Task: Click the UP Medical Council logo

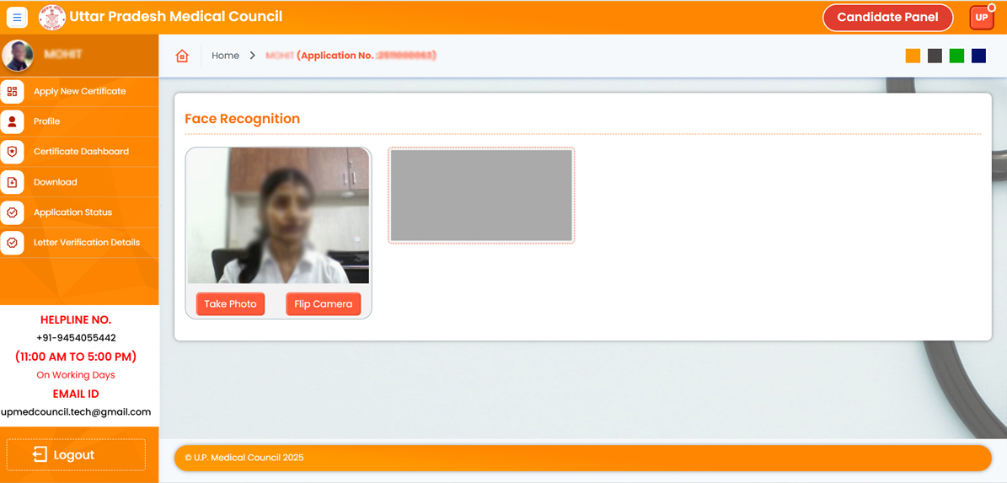Action: pos(52,17)
